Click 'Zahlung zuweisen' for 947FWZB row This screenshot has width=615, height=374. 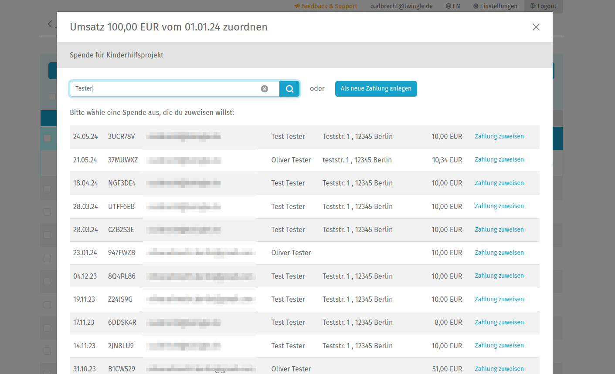499,253
